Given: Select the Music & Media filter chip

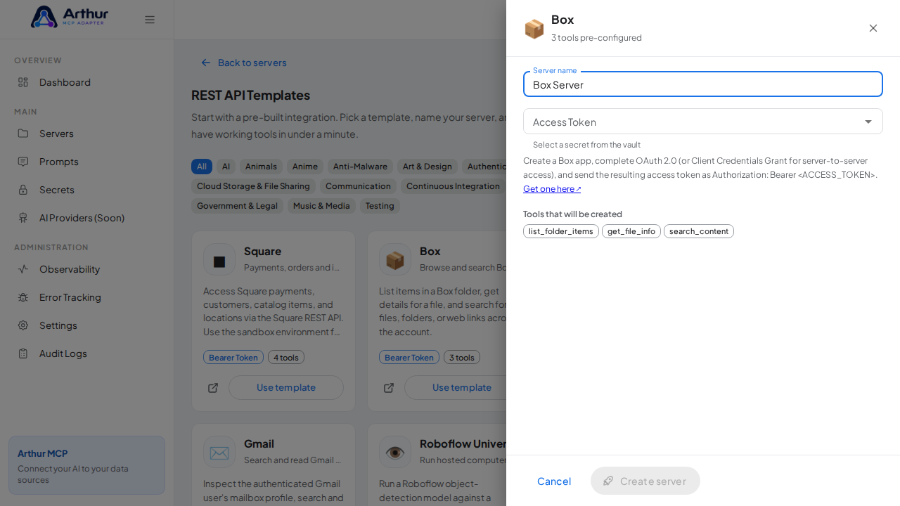Looking at the screenshot, I should tap(321, 206).
